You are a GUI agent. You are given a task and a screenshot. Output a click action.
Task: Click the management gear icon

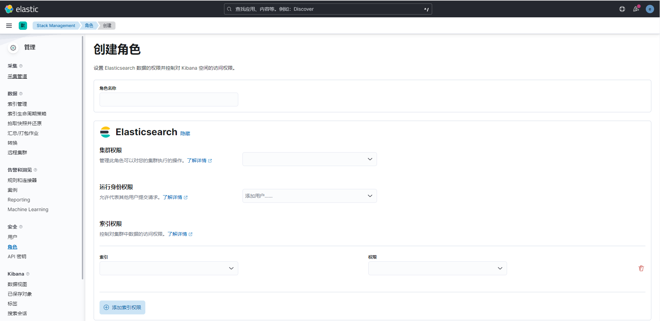(13, 48)
